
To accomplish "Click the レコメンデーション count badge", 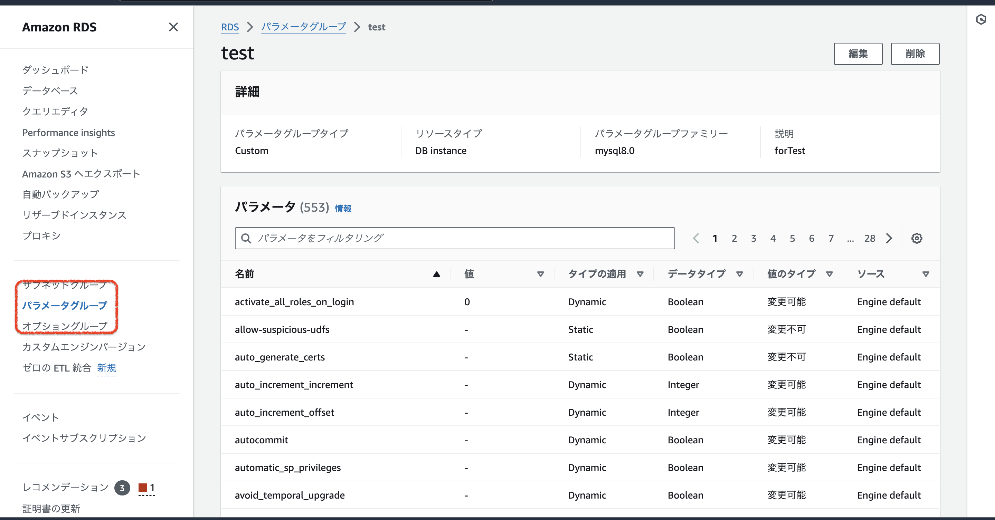I will pyautogui.click(x=122, y=488).
